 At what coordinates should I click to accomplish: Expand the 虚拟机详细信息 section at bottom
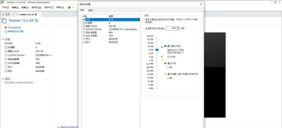(58, 127)
